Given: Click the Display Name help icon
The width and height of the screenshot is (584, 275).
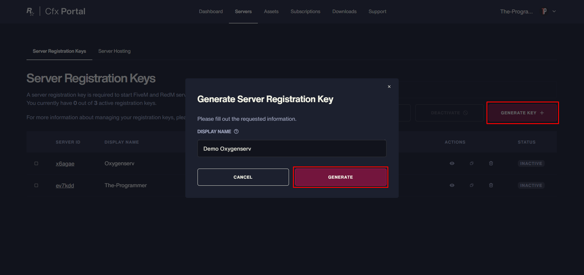Looking at the screenshot, I should point(236,131).
